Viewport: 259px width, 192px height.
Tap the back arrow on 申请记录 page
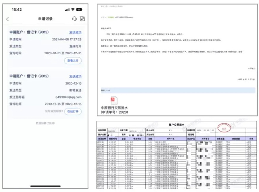click(x=7, y=19)
